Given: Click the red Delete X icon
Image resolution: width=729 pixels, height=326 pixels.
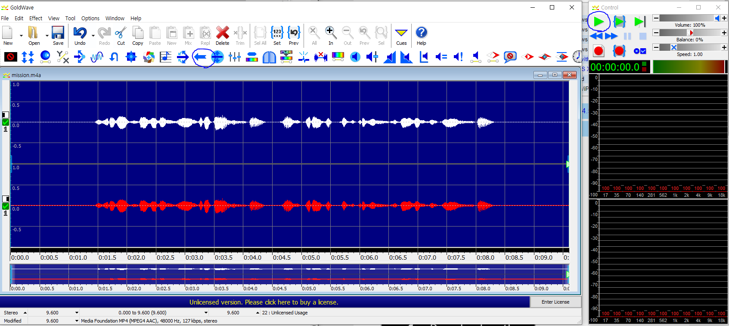Looking at the screenshot, I should (223, 35).
